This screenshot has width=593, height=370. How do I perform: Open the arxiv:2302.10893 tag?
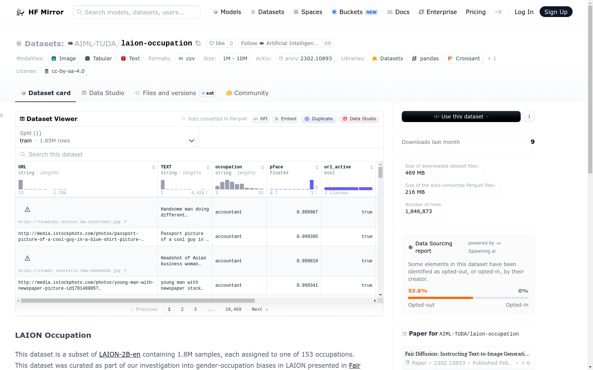pyautogui.click(x=305, y=58)
